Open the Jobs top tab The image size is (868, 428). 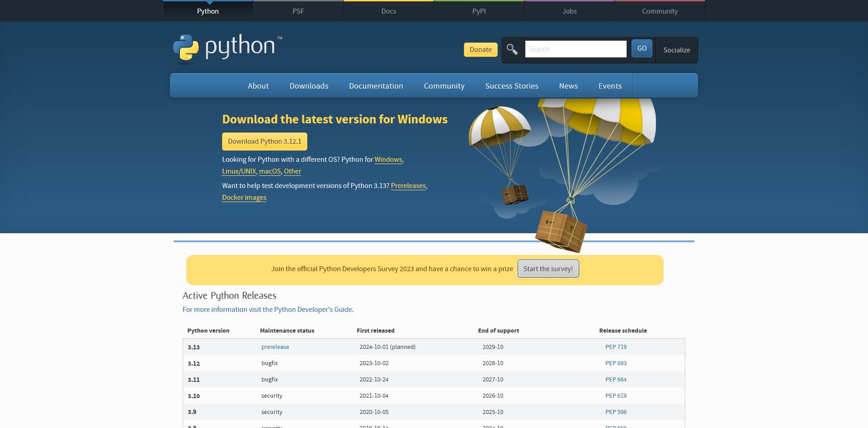(570, 11)
